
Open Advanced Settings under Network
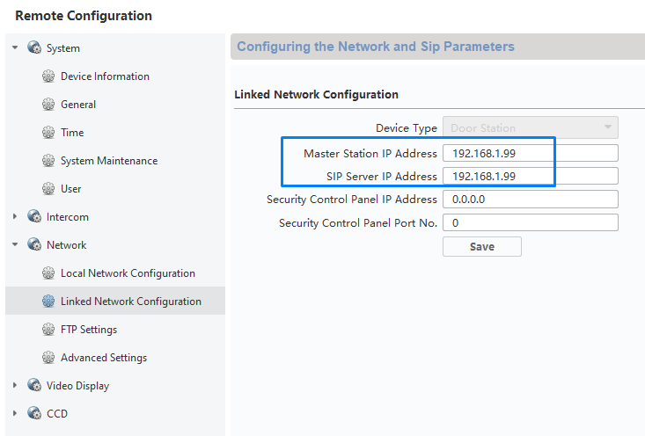[104, 358]
